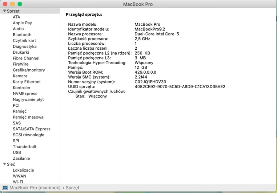
Task: Click the SMC version 2.2f44
Action: click(x=141, y=77)
